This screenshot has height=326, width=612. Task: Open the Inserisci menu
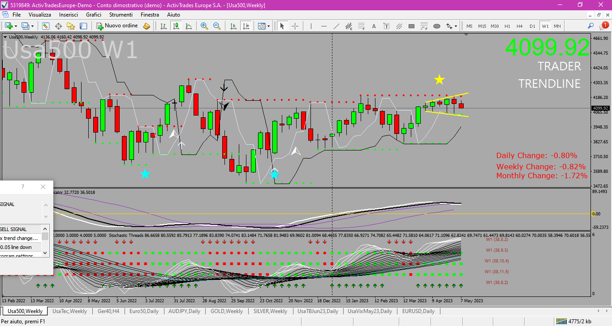(x=69, y=15)
